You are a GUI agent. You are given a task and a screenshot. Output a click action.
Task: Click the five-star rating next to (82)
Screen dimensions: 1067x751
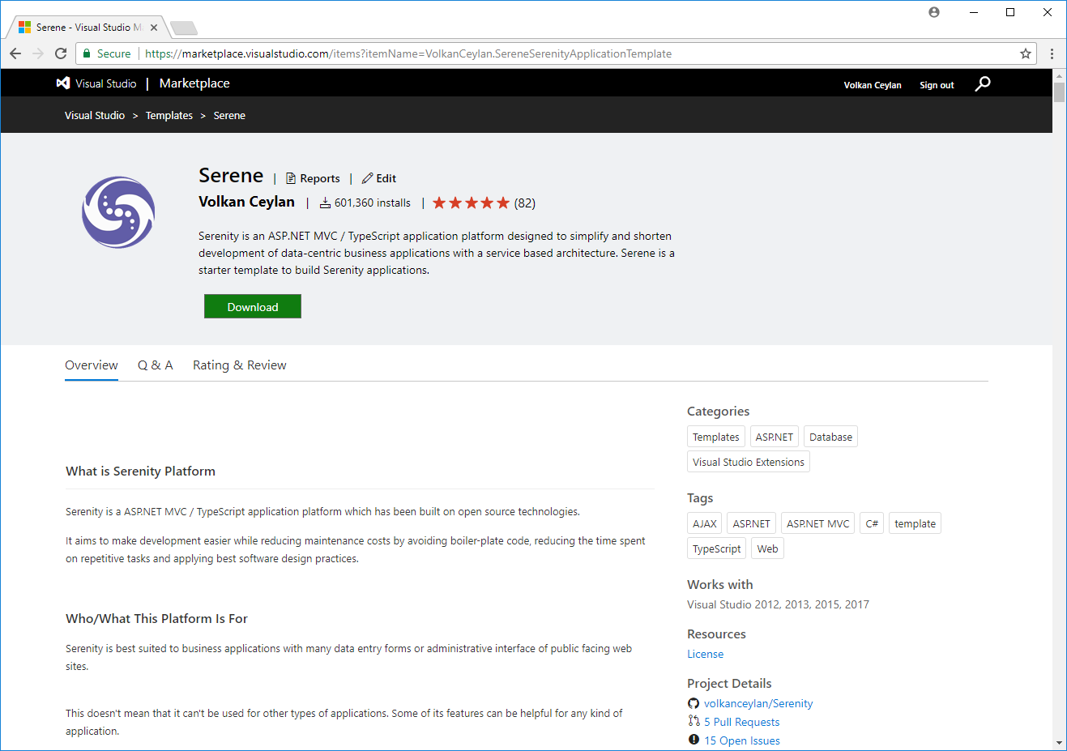pyautogui.click(x=471, y=203)
